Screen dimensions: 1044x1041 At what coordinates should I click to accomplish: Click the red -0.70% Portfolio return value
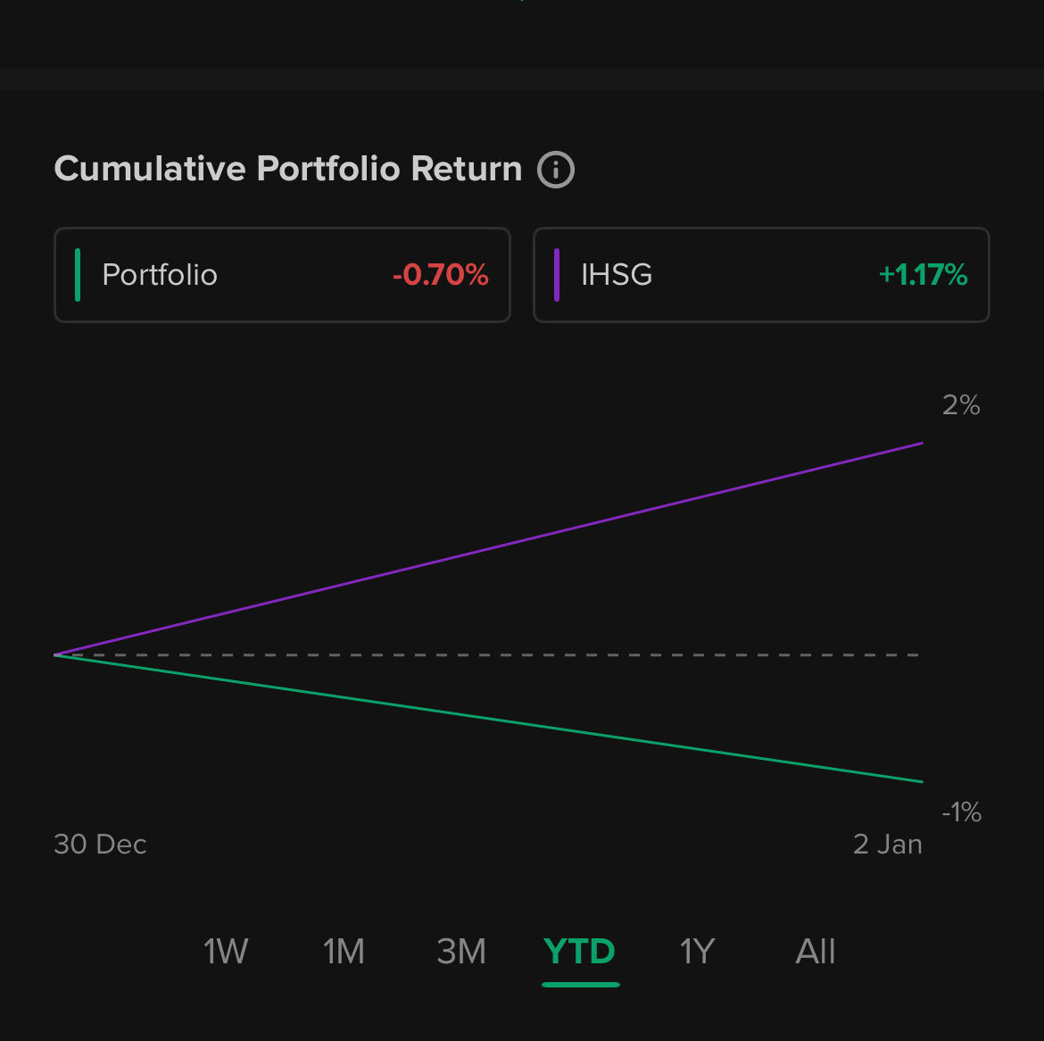[441, 275]
